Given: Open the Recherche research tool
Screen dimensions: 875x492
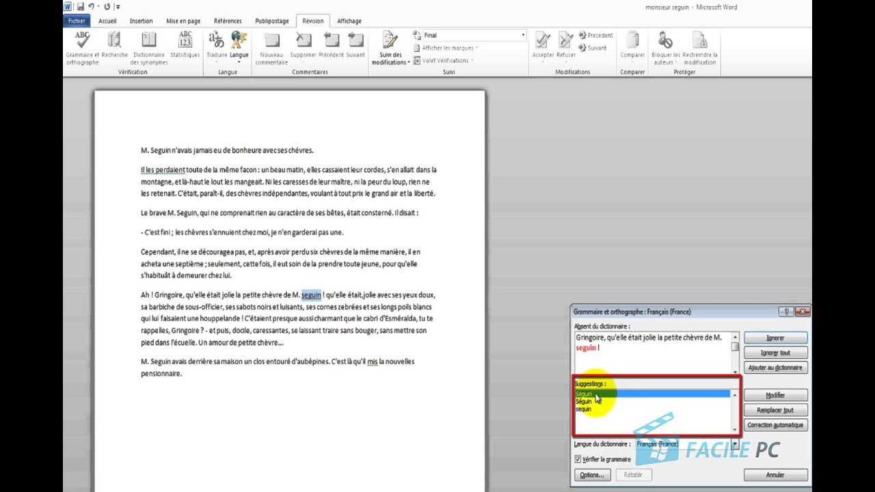Looking at the screenshot, I should [114, 45].
